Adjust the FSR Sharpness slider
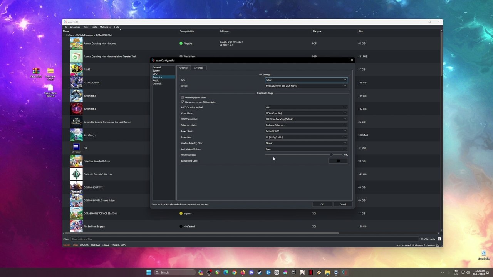493x277 pixels. (x=304, y=155)
